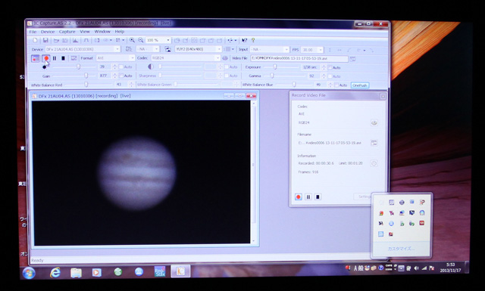Toggle Auto checkbox for brightness value 39
The width and height of the screenshot is (485, 291).
pyautogui.click(x=121, y=67)
